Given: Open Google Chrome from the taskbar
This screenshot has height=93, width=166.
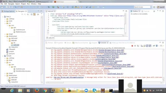Looking at the screenshot, I should 45,90.
